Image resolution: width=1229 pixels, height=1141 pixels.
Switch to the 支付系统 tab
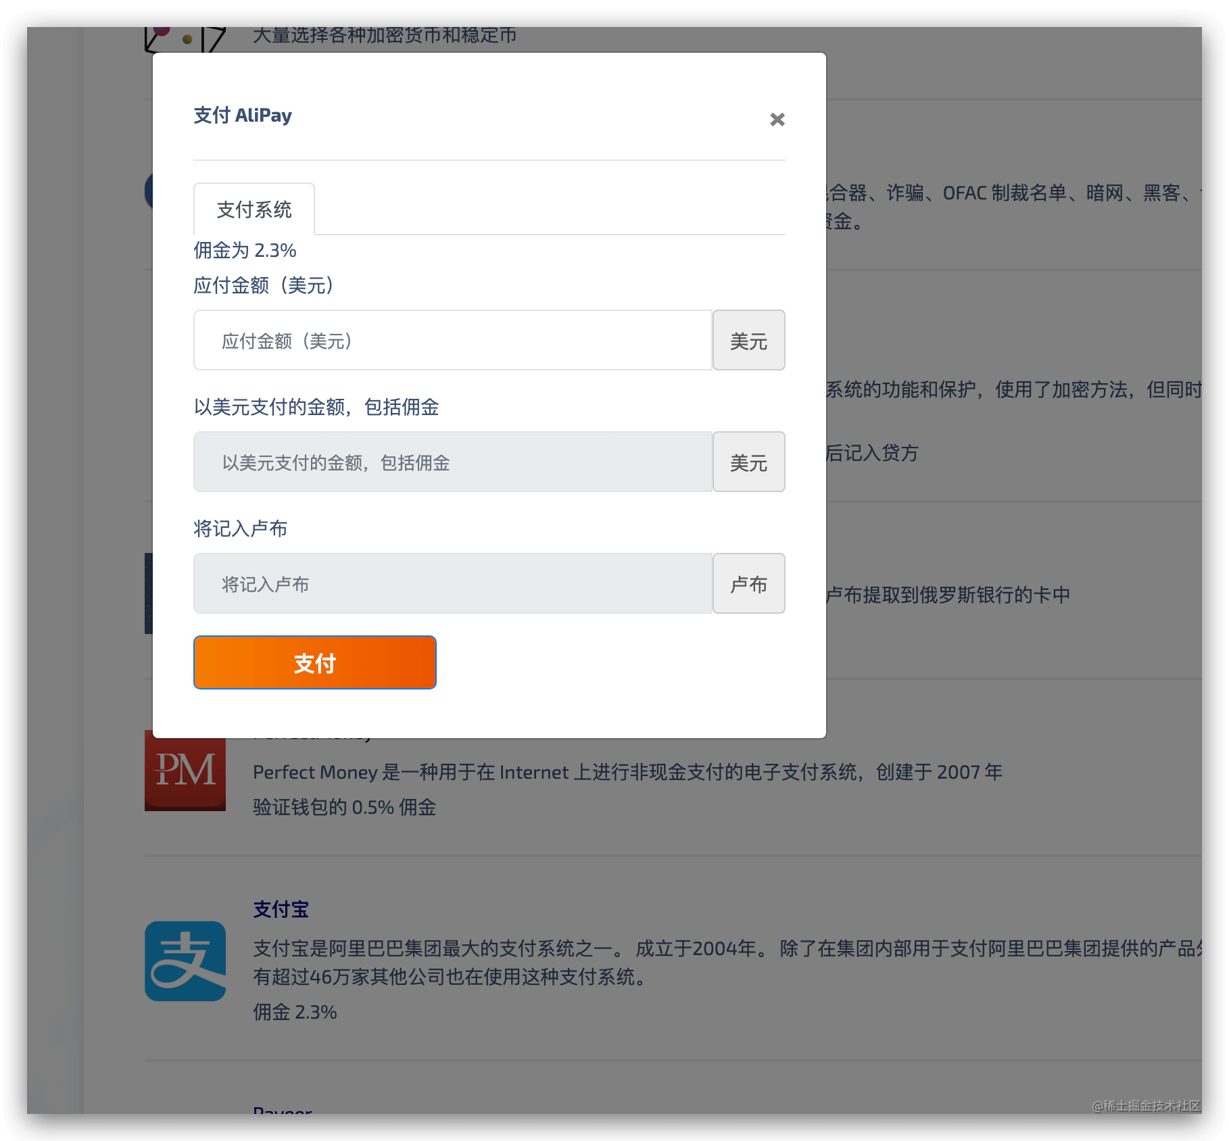[253, 210]
